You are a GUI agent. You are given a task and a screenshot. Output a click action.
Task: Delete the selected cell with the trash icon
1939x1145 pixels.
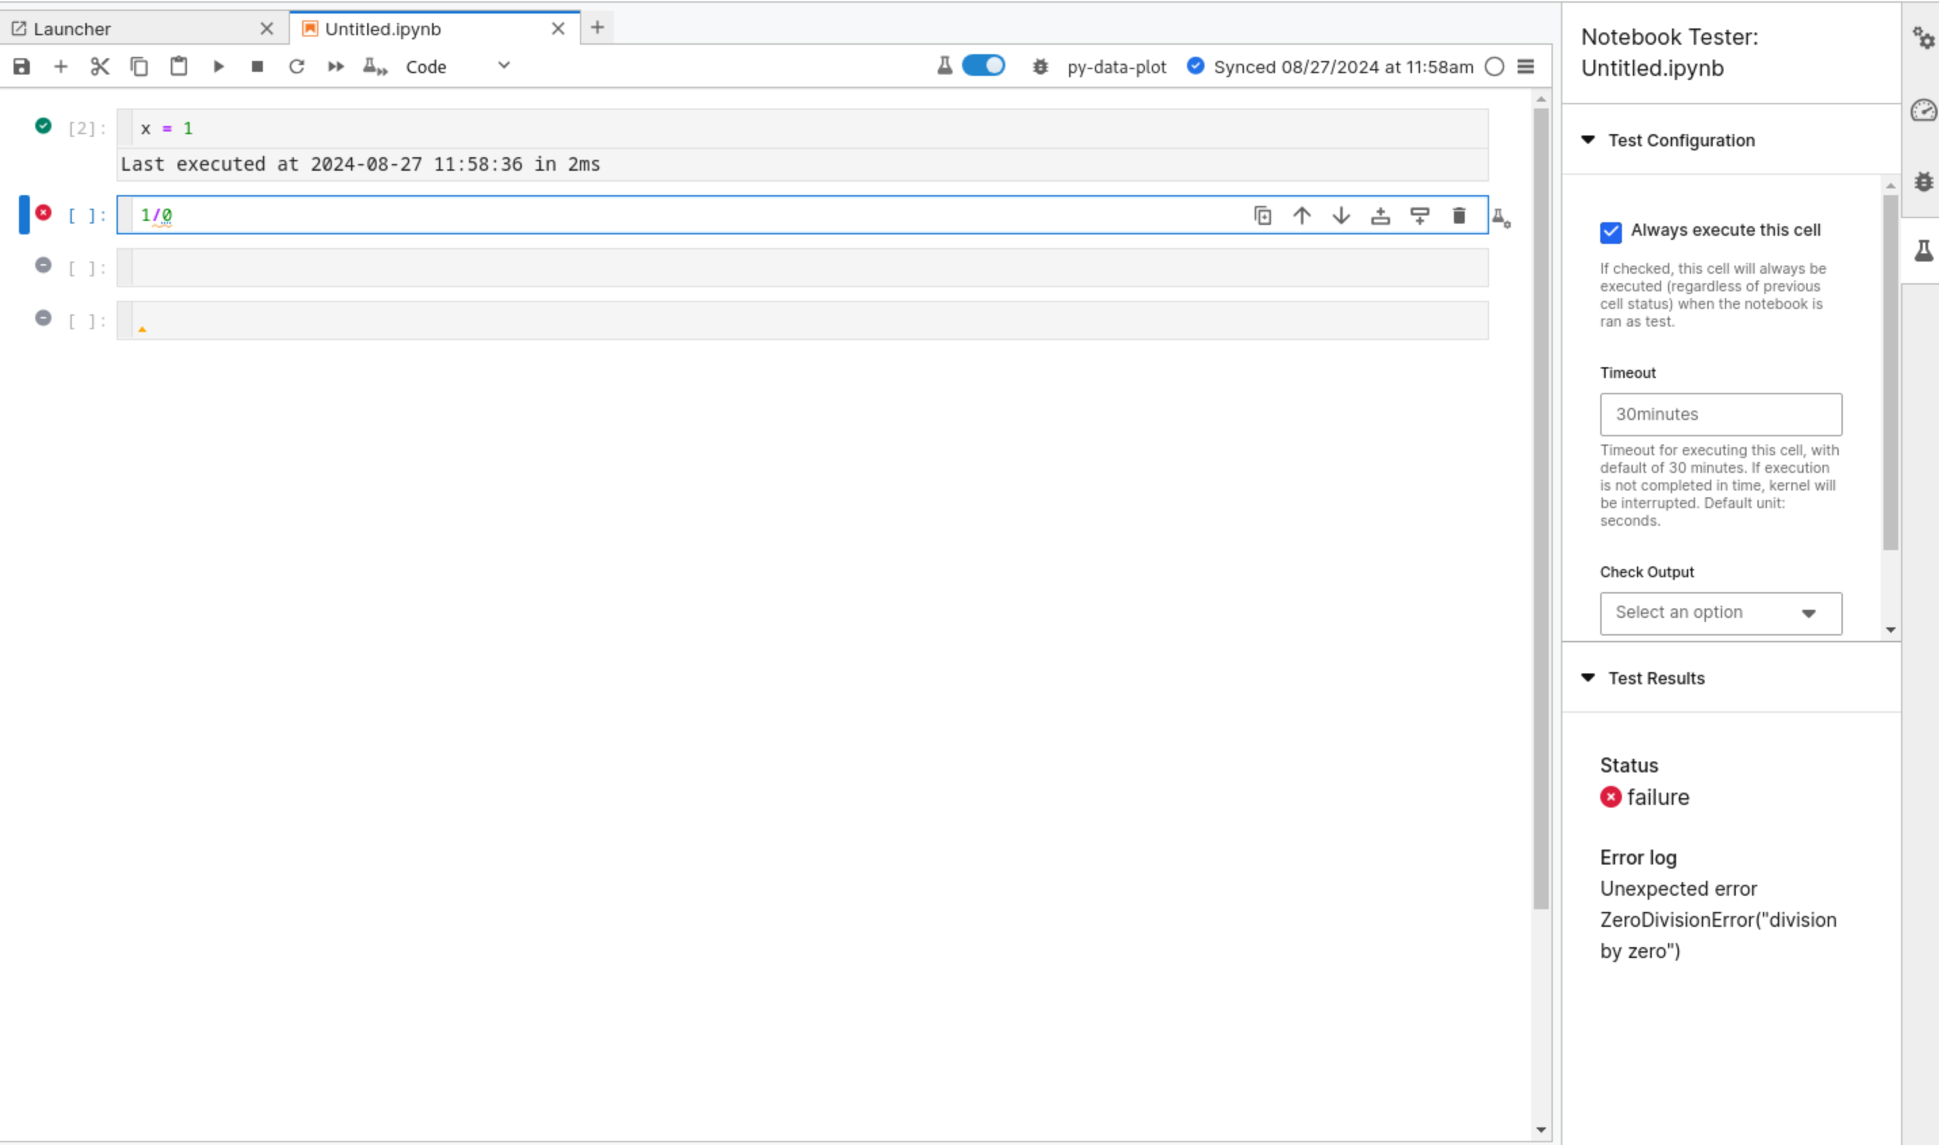pos(1458,216)
